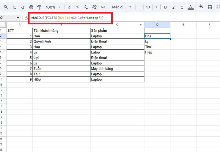
Task: Format as percent
Action: click(x=78, y=7)
